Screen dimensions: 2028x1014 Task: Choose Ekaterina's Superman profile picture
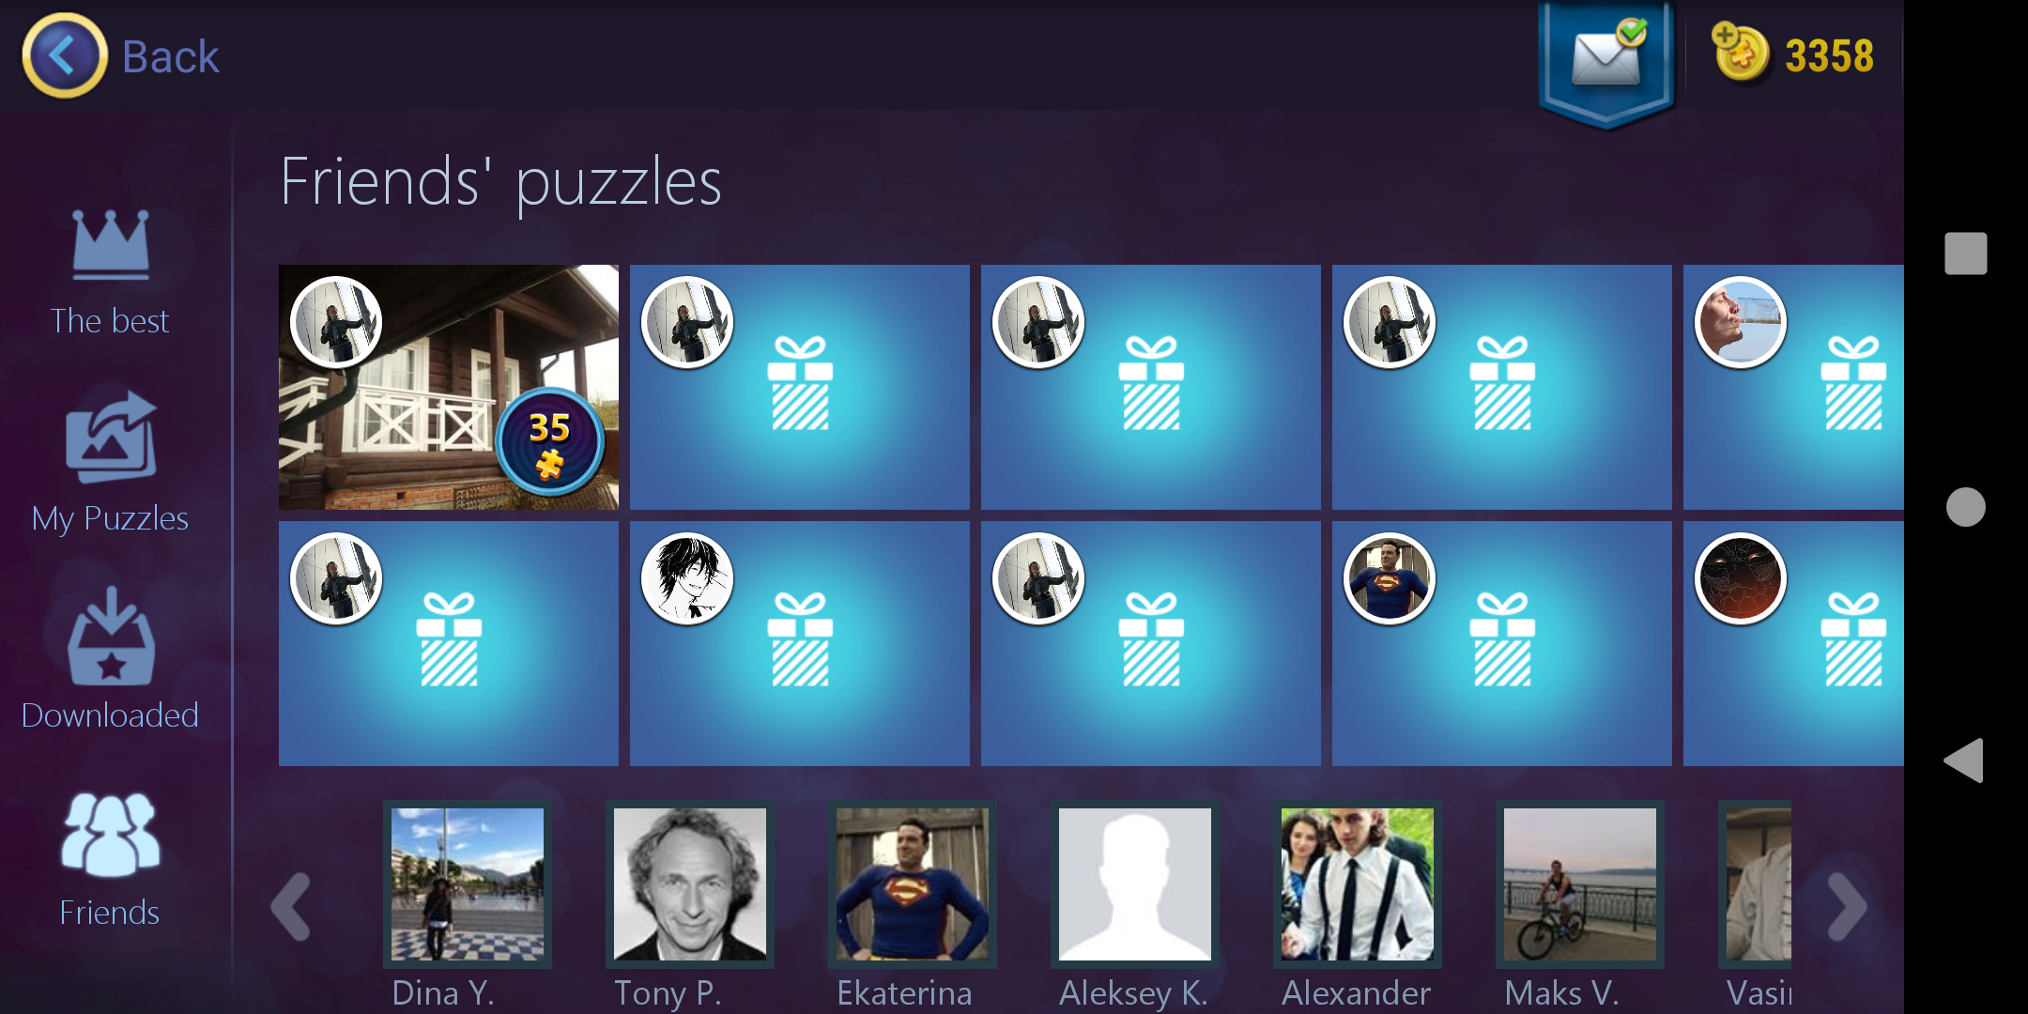coord(913,884)
